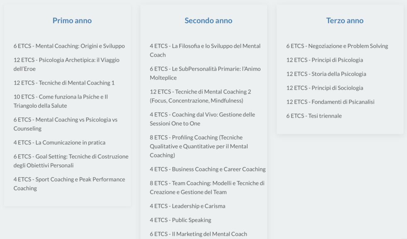Click the Primo anno heading
407x239 pixels.
[72, 21]
